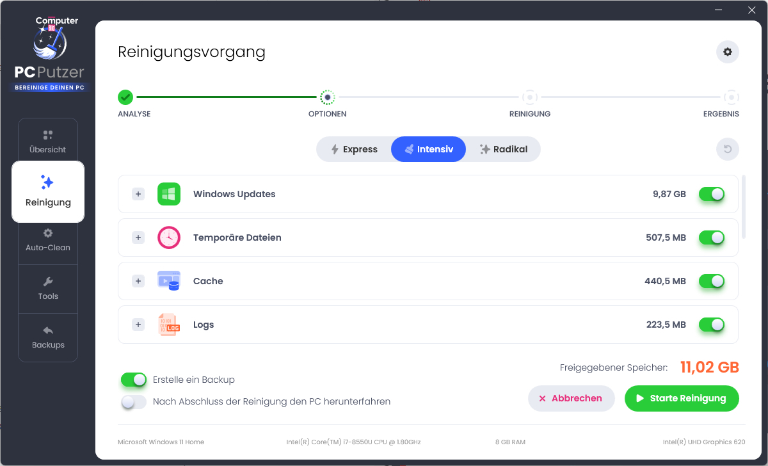Viewport: 768px width, 466px height.
Task: Turn off the Temporäre Dateien toggle
Action: [712, 237]
